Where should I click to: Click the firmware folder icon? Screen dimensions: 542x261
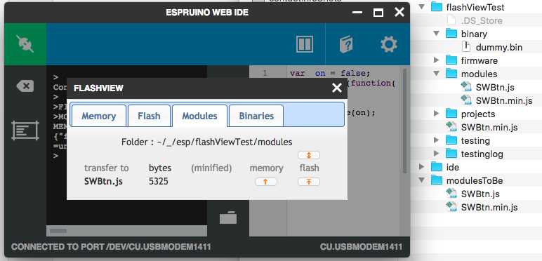pos(451,60)
